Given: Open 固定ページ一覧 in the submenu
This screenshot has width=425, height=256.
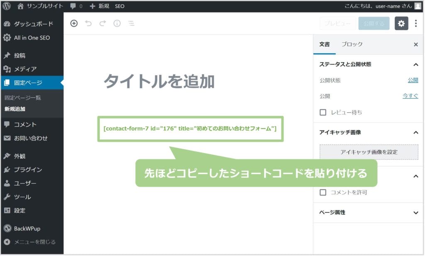Looking at the screenshot, I should [23, 98].
